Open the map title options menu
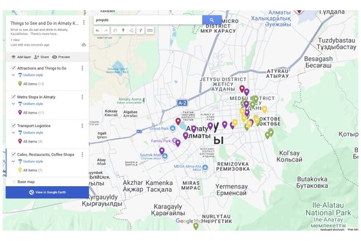 [84, 23]
